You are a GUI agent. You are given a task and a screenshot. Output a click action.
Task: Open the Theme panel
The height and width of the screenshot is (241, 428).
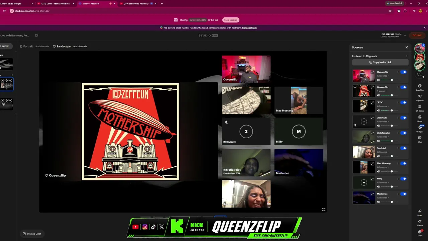[x=420, y=223]
